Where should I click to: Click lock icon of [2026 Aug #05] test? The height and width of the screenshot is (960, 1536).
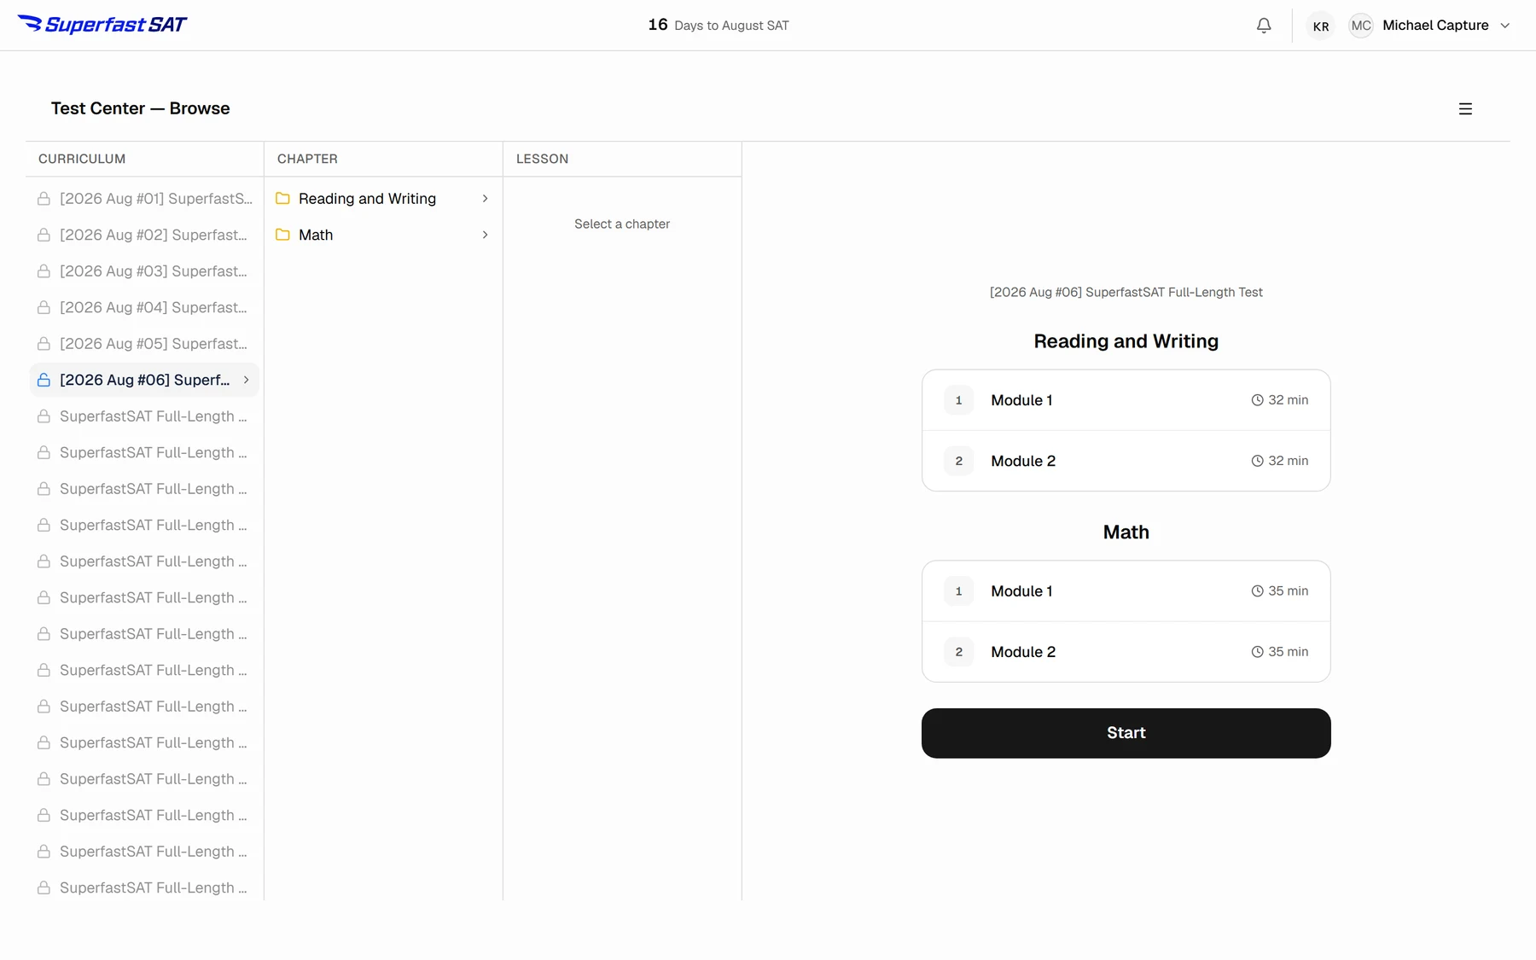click(x=44, y=344)
